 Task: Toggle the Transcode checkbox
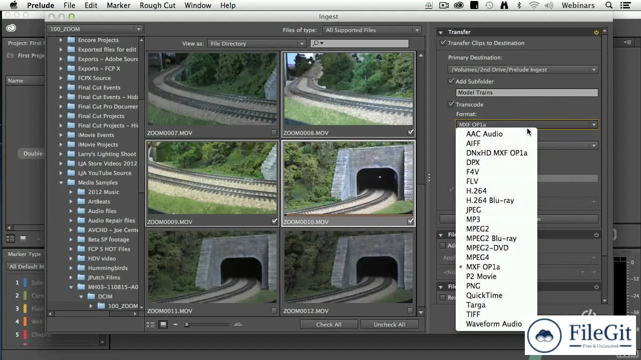pos(451,104)
